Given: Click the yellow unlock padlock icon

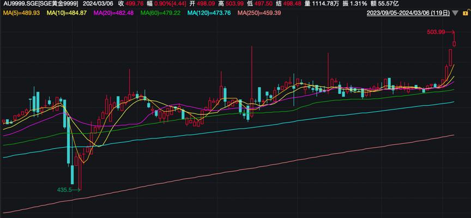Looking at the screenshot, I should [x=466, y=13].
